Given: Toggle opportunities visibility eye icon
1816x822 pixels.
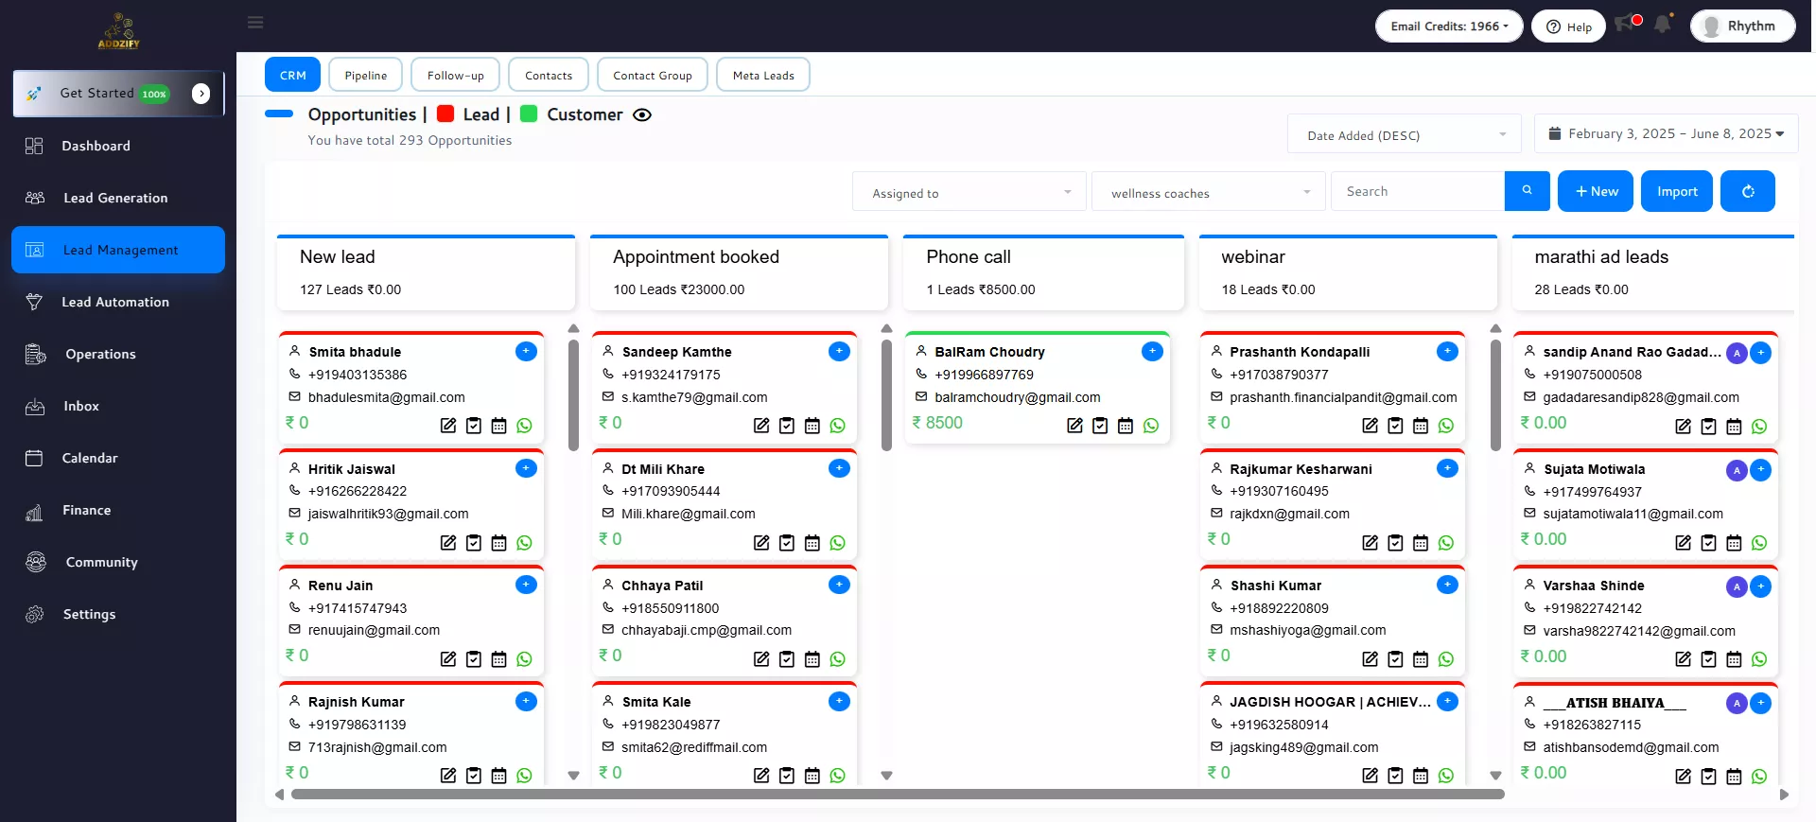Looking at the screenshot, I should pos(642,115).
